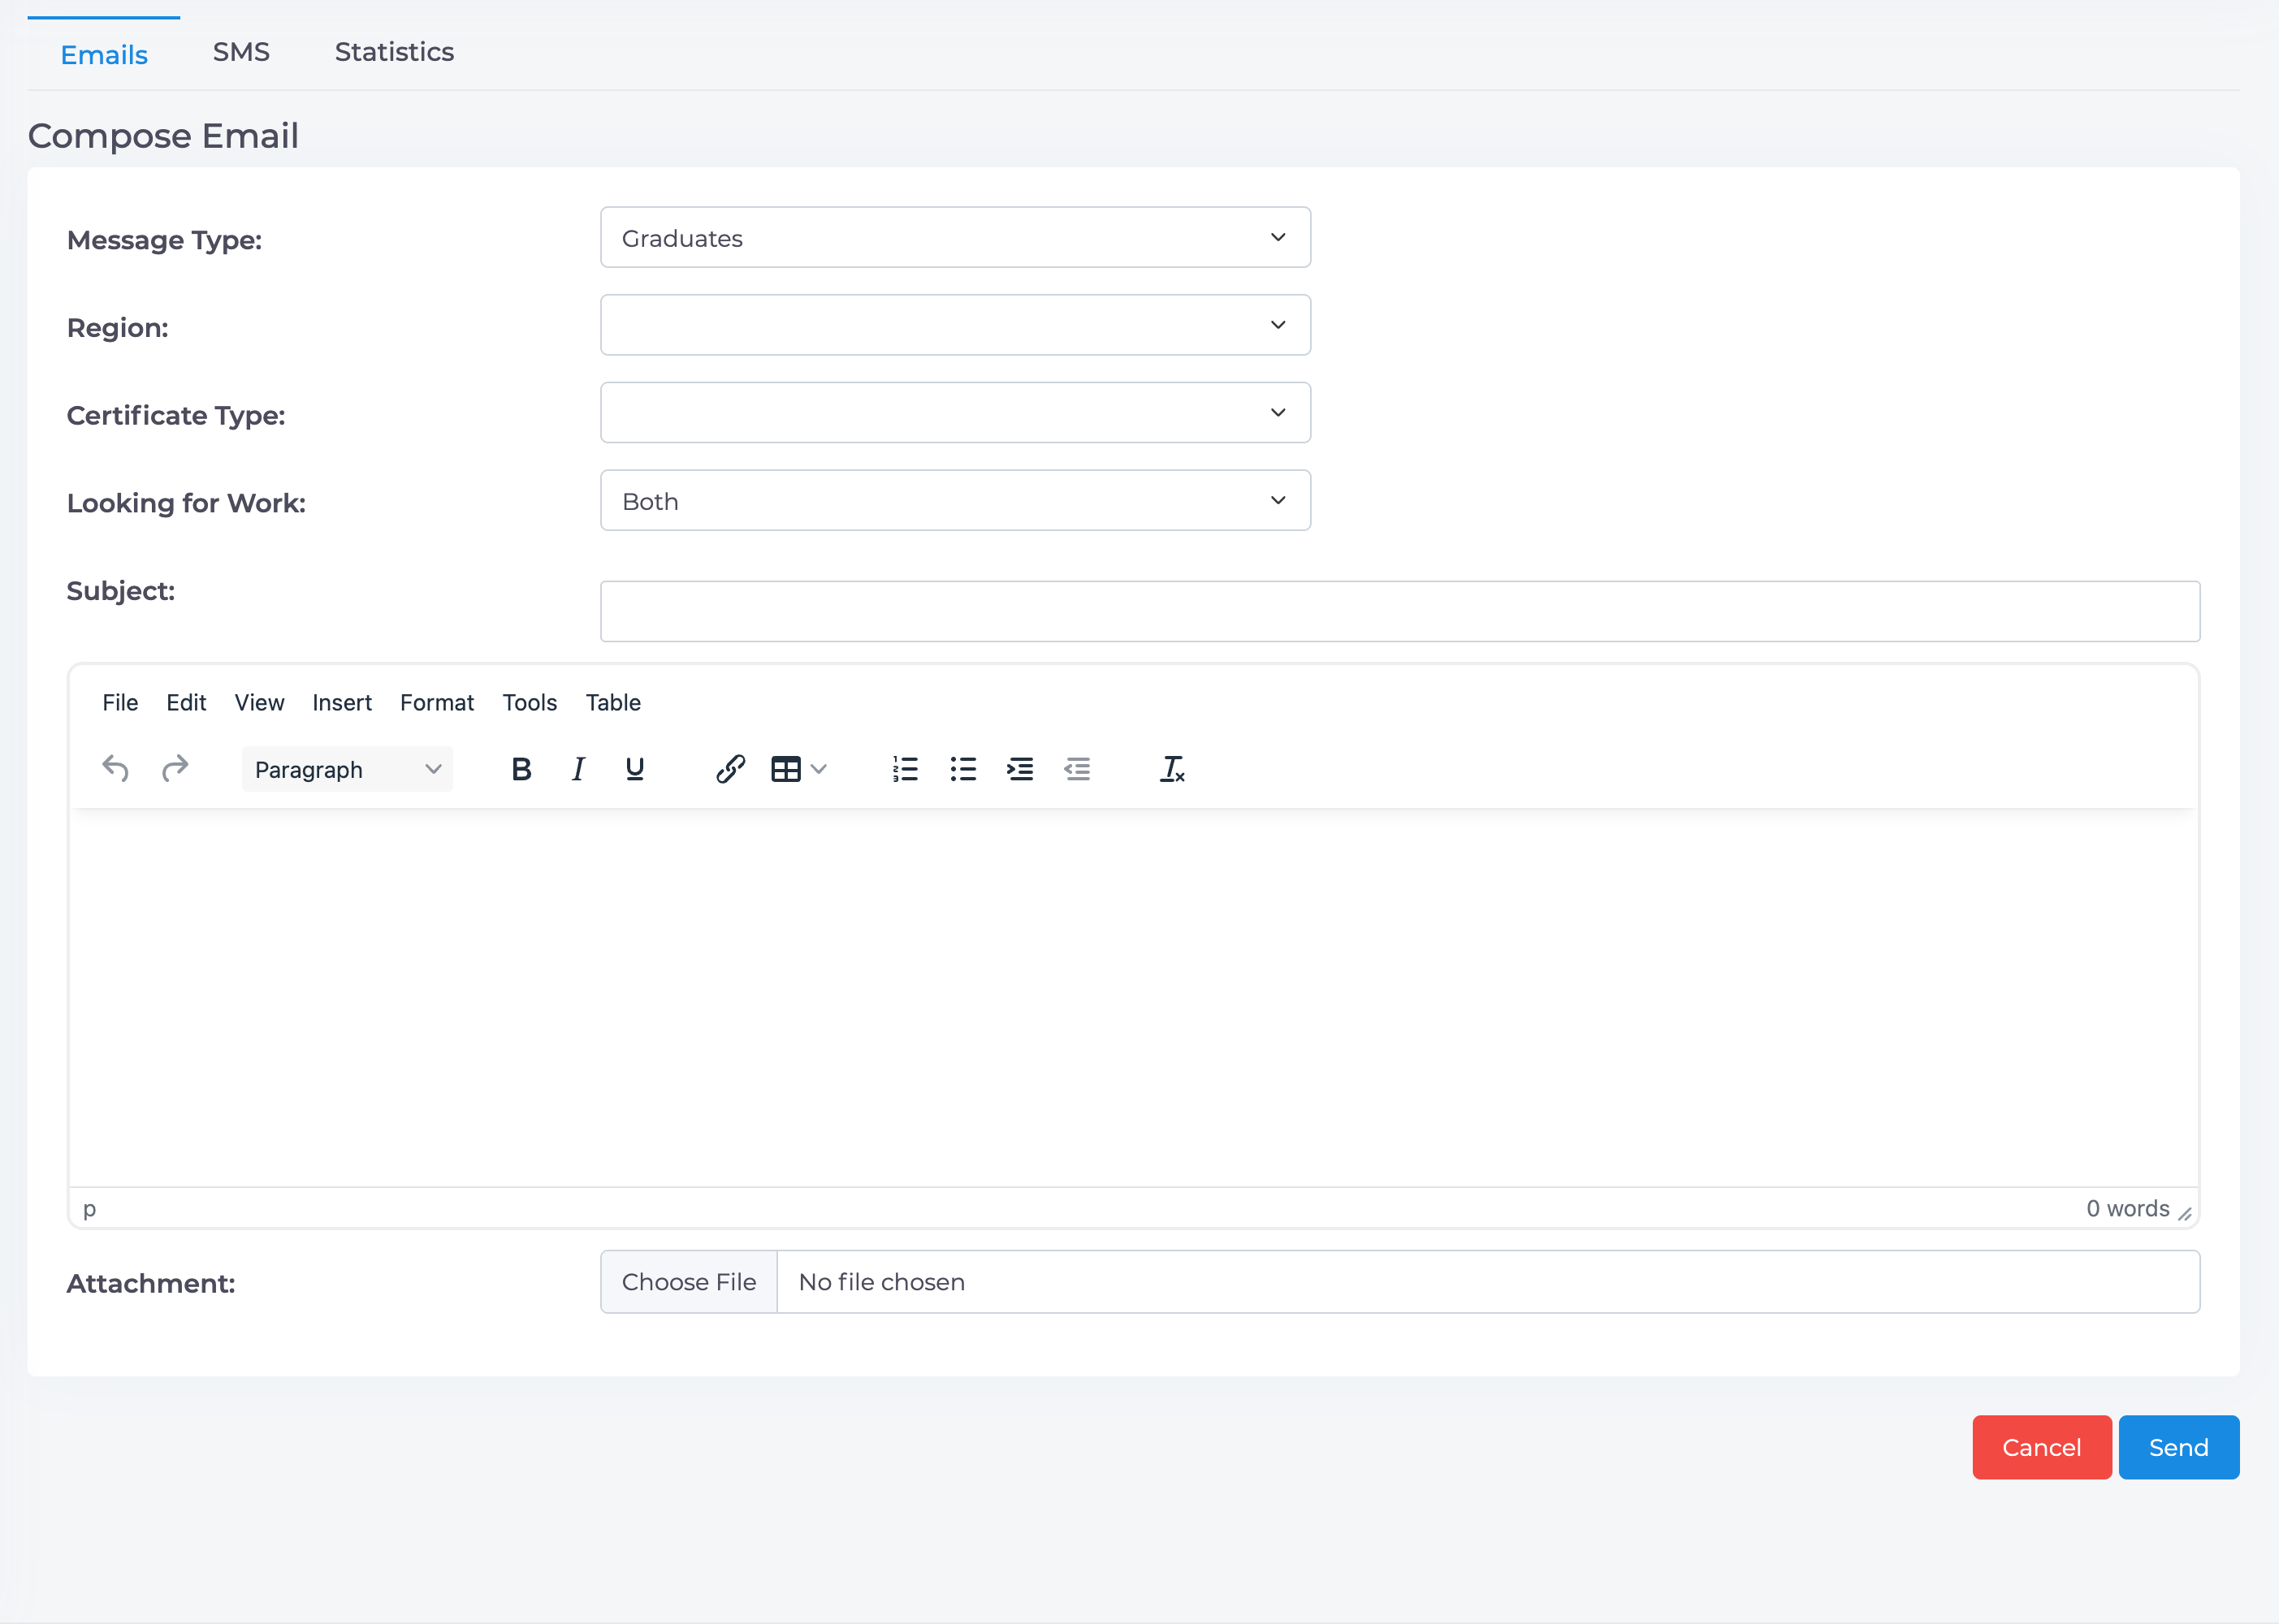Viewport: 2279px width, 1624px height.
Task: Toggle underline formatting
Action: pyautogui.click(x=635, y=768)
